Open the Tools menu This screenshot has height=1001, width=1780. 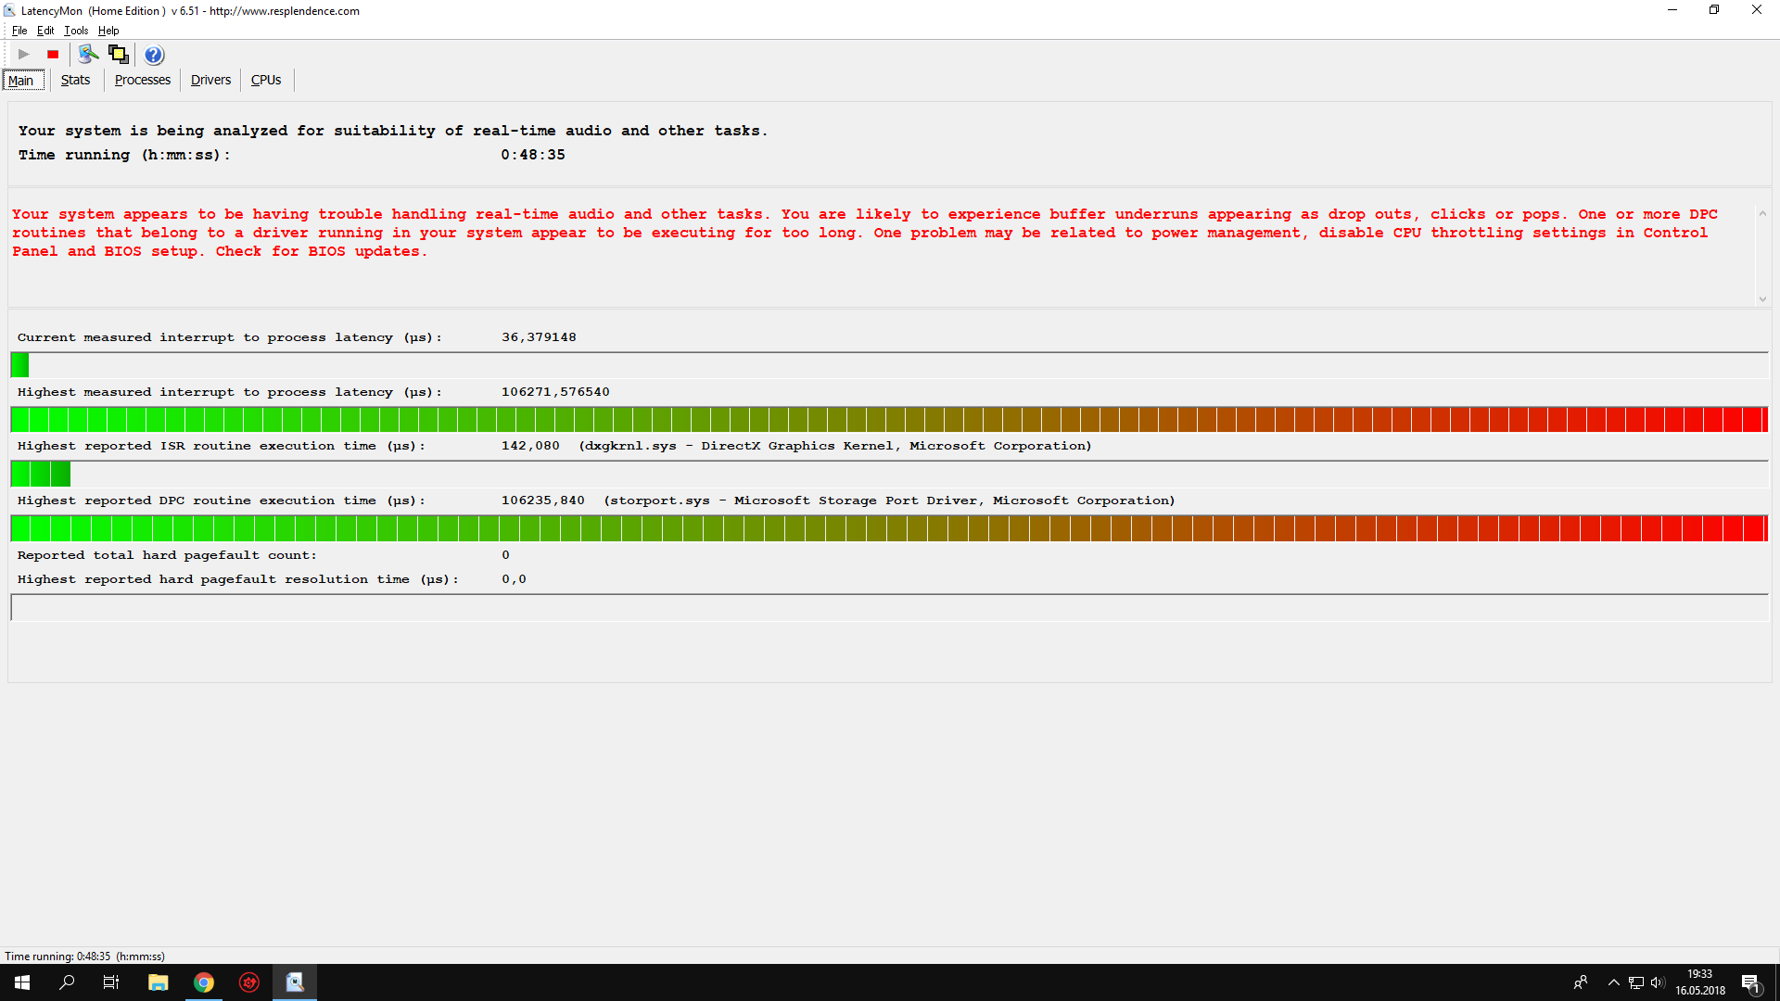tap(76, 31)
